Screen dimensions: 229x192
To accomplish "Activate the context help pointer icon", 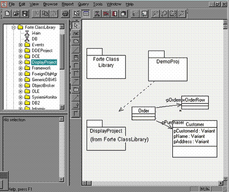I will click(77, 14).
